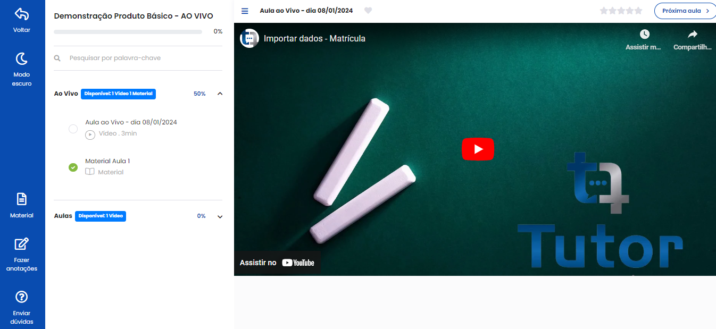Rate lesson with the third star
This screenshot has height=329, width=716.
(x=621, y=11)
